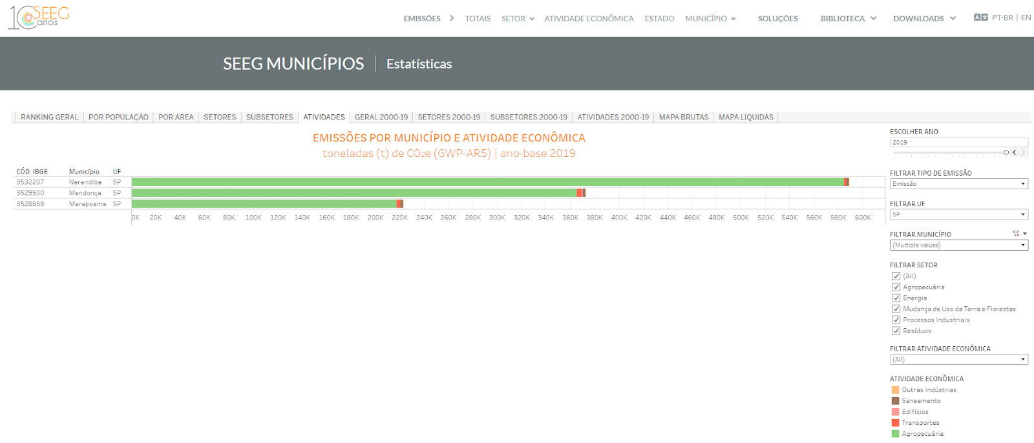Go to the EMISSÕES page
Screen dimensions: 1034x443
pyautogui.click(x=422, y=19)
